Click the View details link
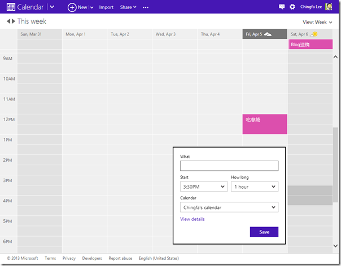The height and width of the screenshot is (266, 341). coord(193,219)
